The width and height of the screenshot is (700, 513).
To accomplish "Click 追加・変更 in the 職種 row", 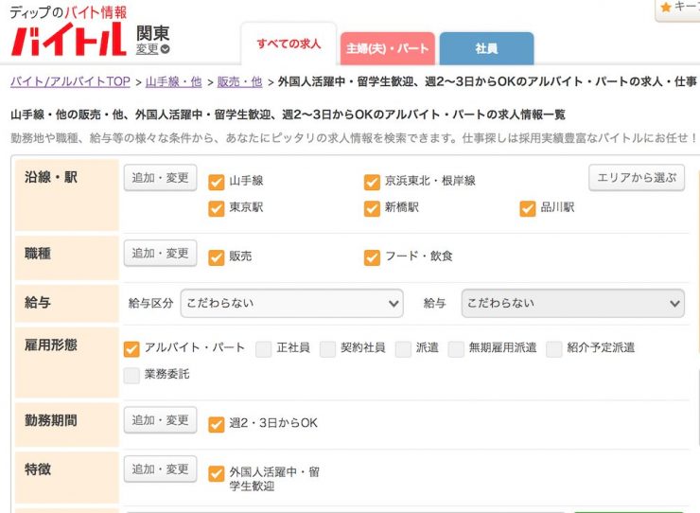I will pyautogui.click(x=160, y=254).
